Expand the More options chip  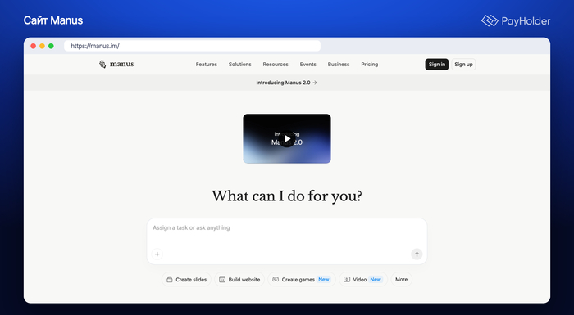(401, 280)
